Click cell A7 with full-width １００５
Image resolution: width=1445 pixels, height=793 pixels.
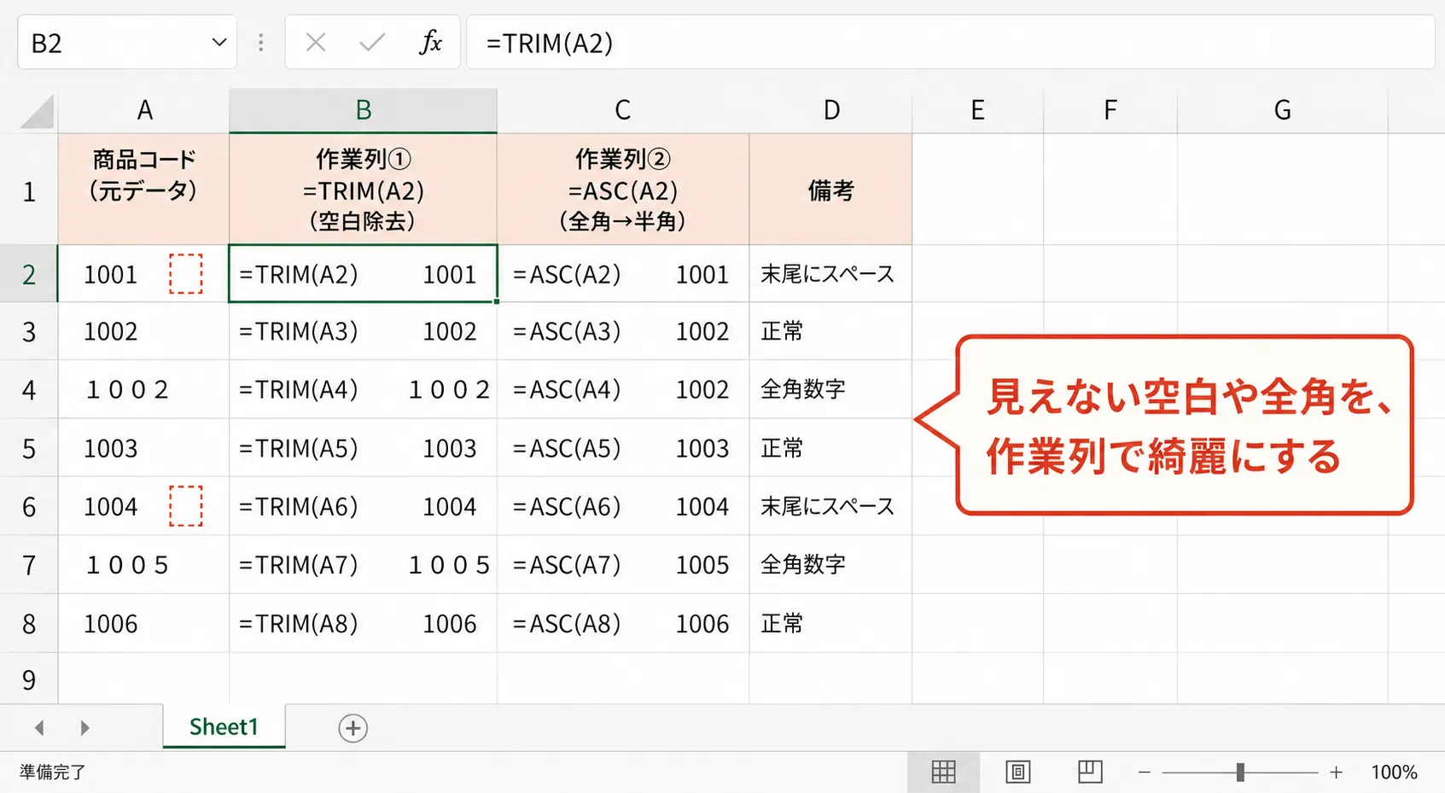(143, 564)
